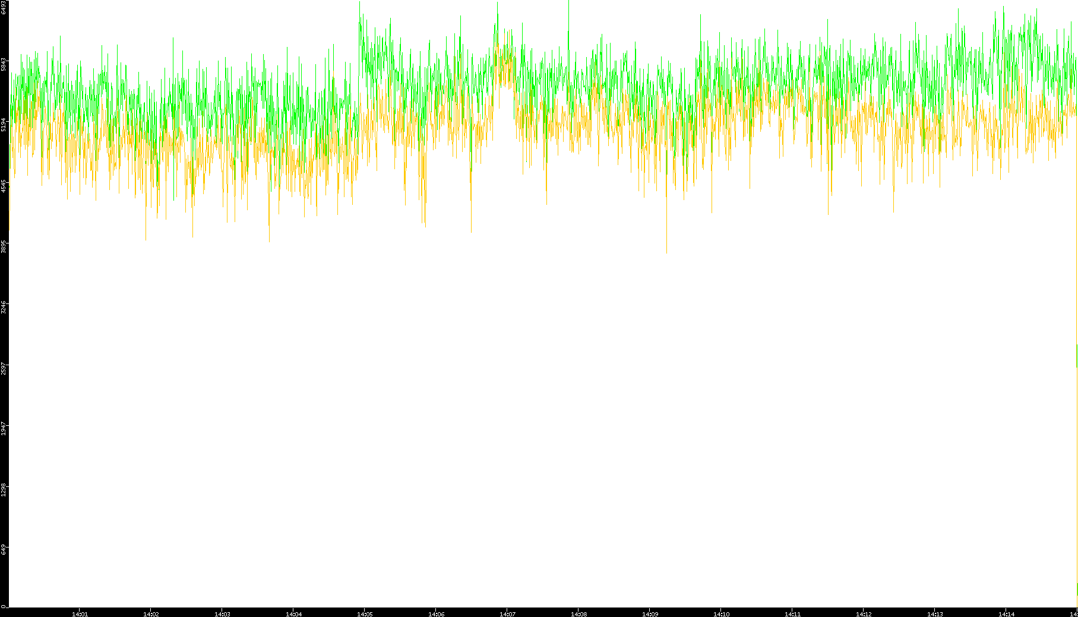Image resolution: width=1078 pixels, height=617 pixels.
Task: Click the 1298 y-axis label
Action: click(x=4, y=489)
